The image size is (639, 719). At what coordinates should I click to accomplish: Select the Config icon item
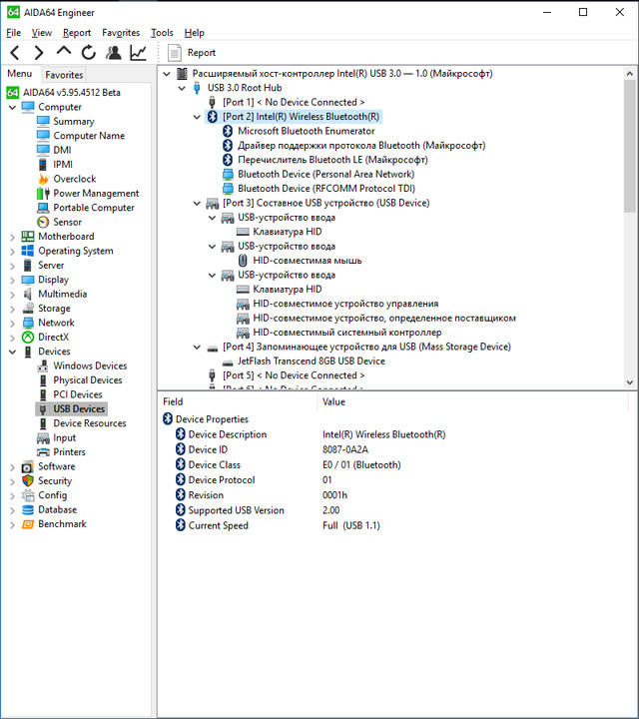pos(28,495)
